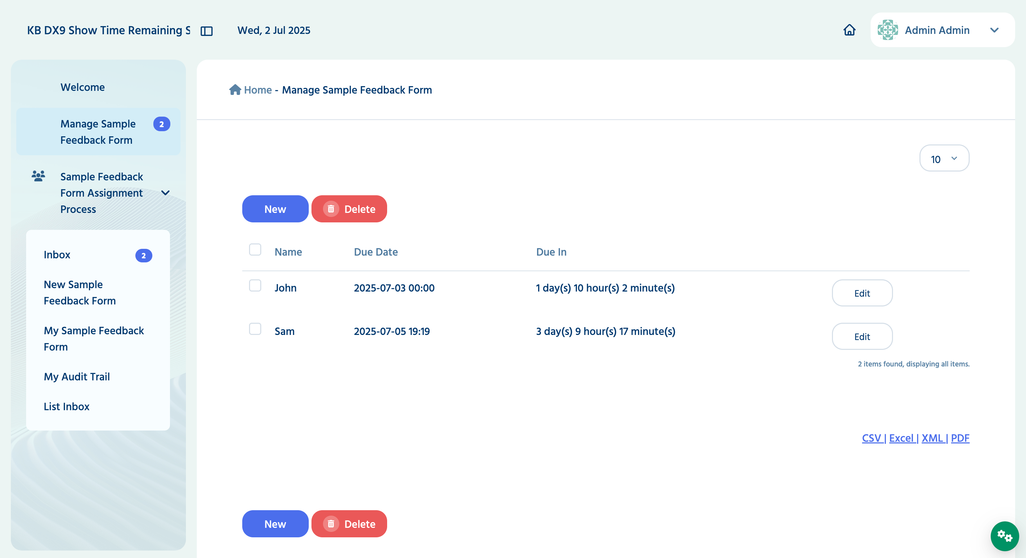
Task: Sort by the Due Date column header
Action: [376, 252]
